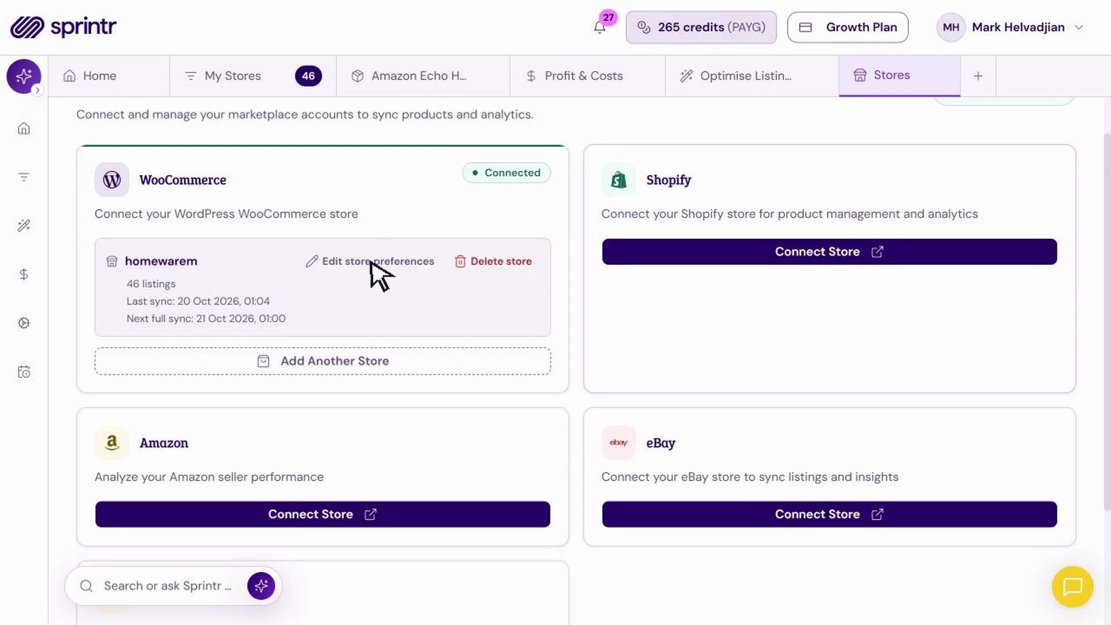Click the Amazon logo icon
The image size is (1111, 625).
(112, 443)
